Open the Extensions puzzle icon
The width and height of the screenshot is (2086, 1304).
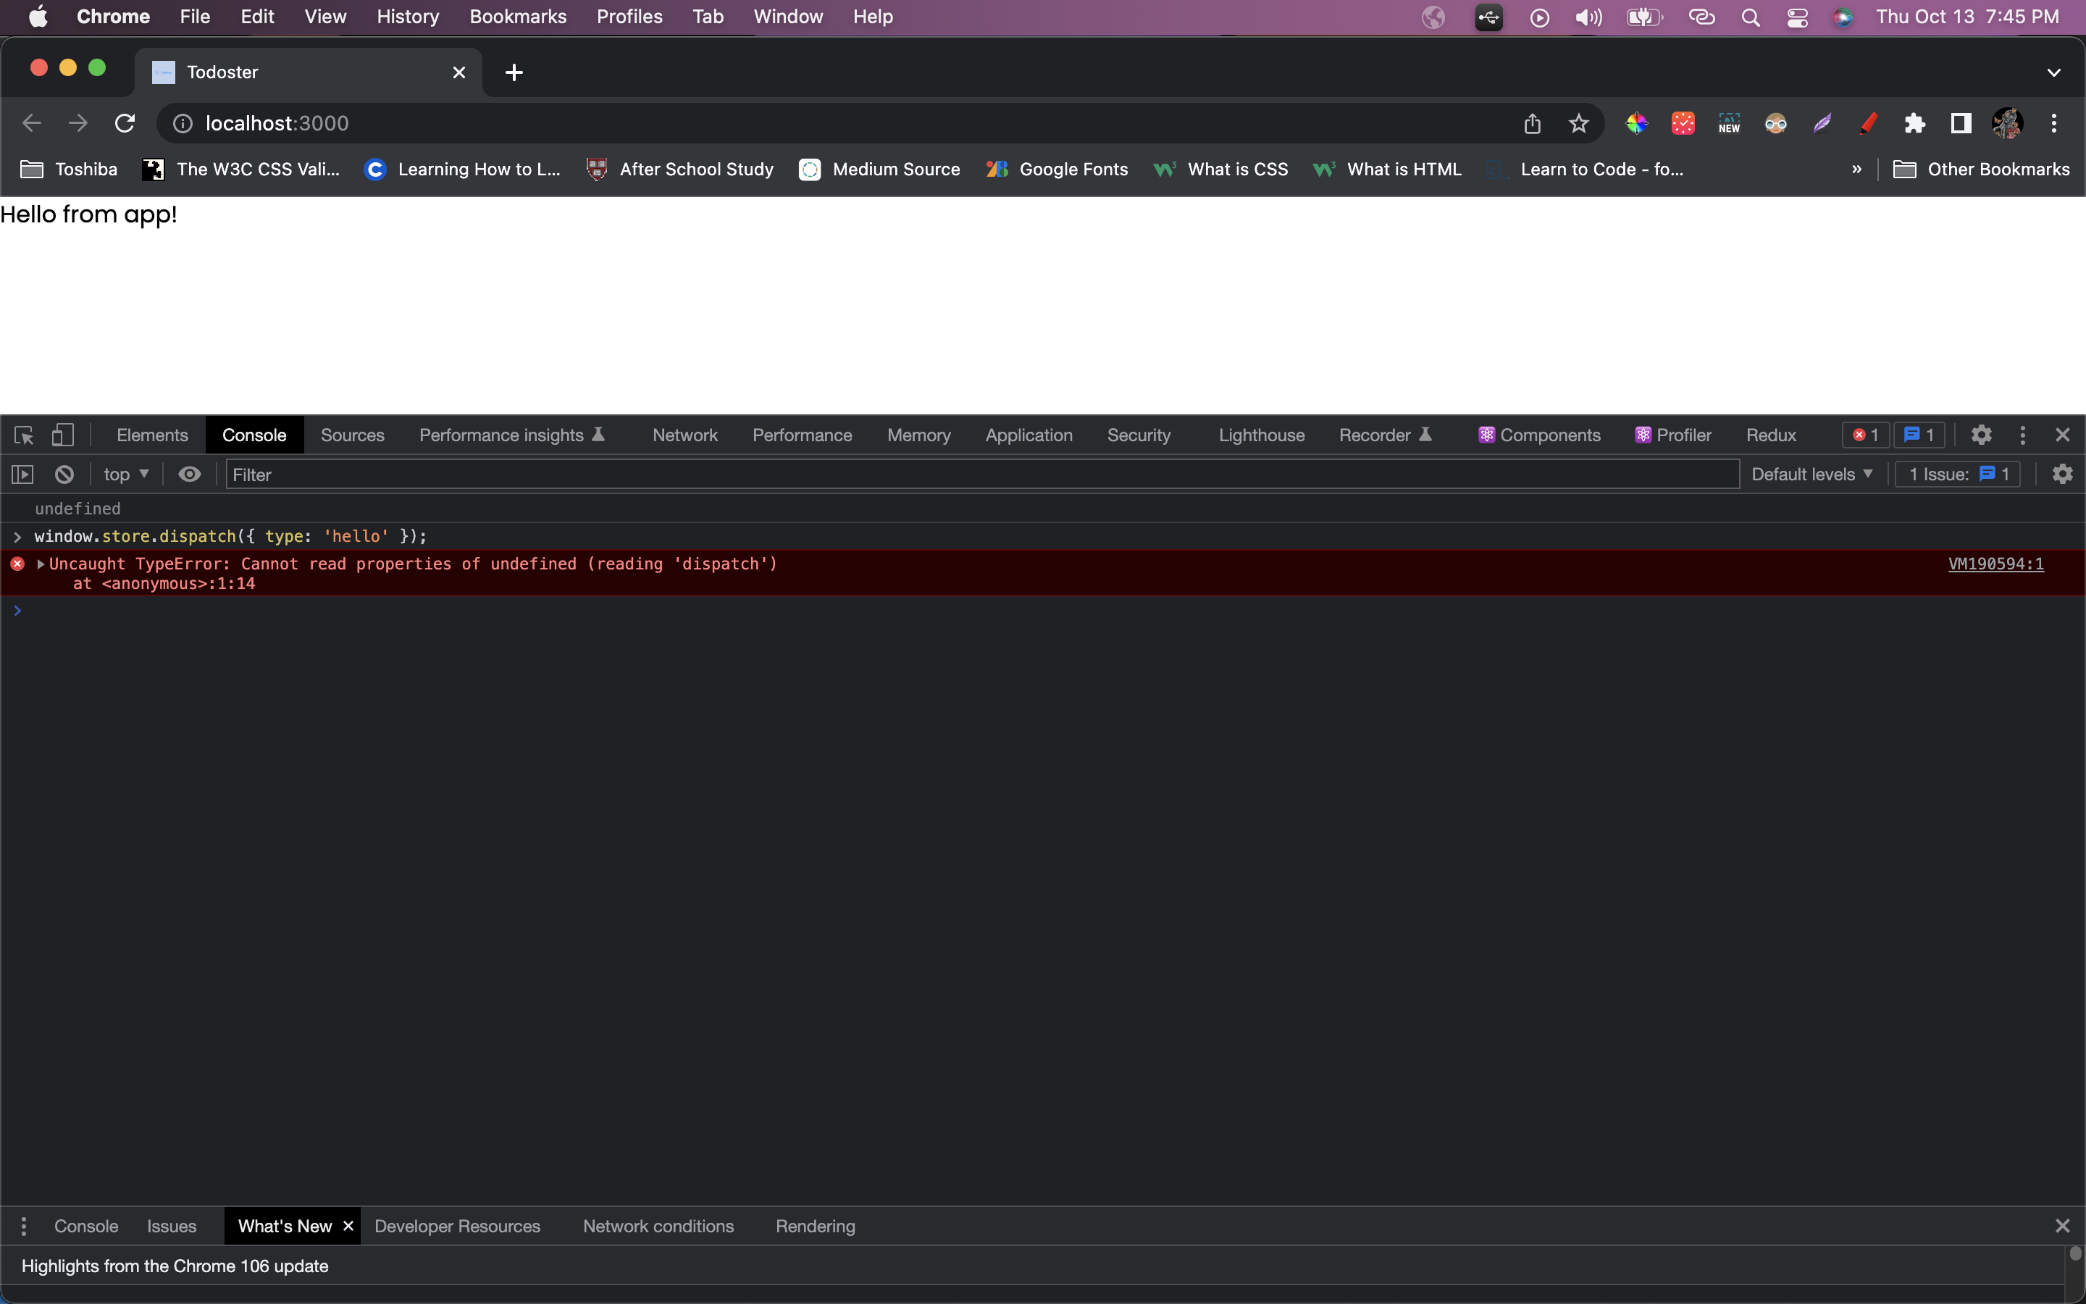coord(1914,123)
